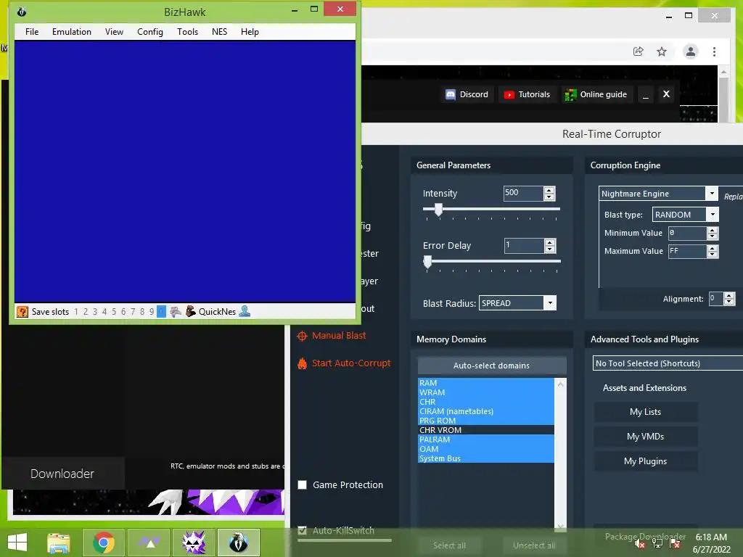Open the Emulation menu

[x=72, y=32]
